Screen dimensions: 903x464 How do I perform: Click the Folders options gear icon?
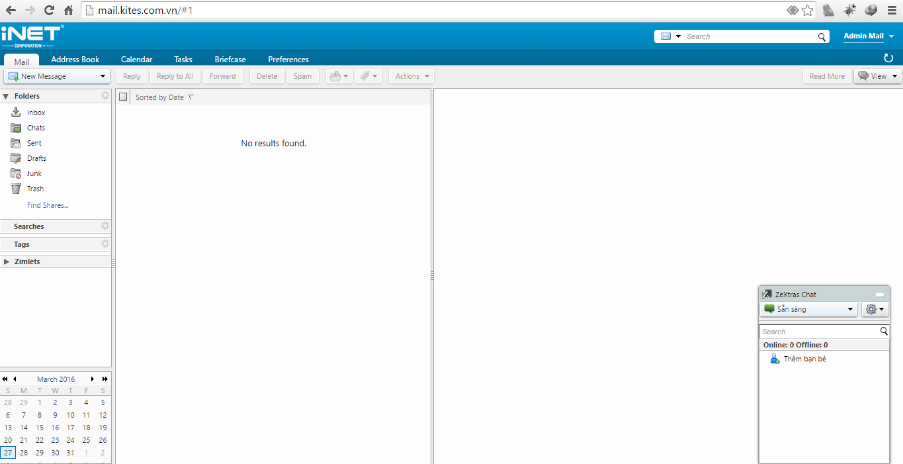pyautogui.click(x=105, y=96)
